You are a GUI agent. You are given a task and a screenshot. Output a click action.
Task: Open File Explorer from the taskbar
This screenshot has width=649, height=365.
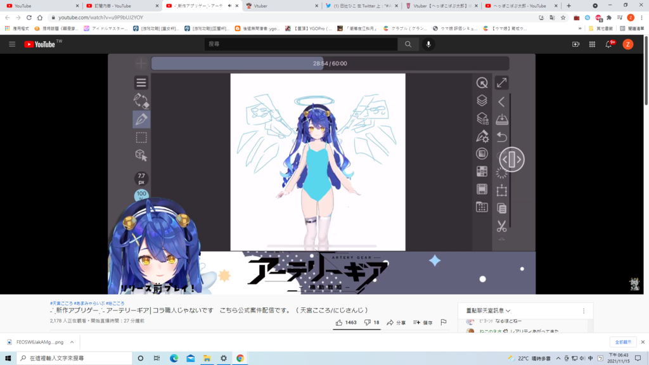[207, 359]
